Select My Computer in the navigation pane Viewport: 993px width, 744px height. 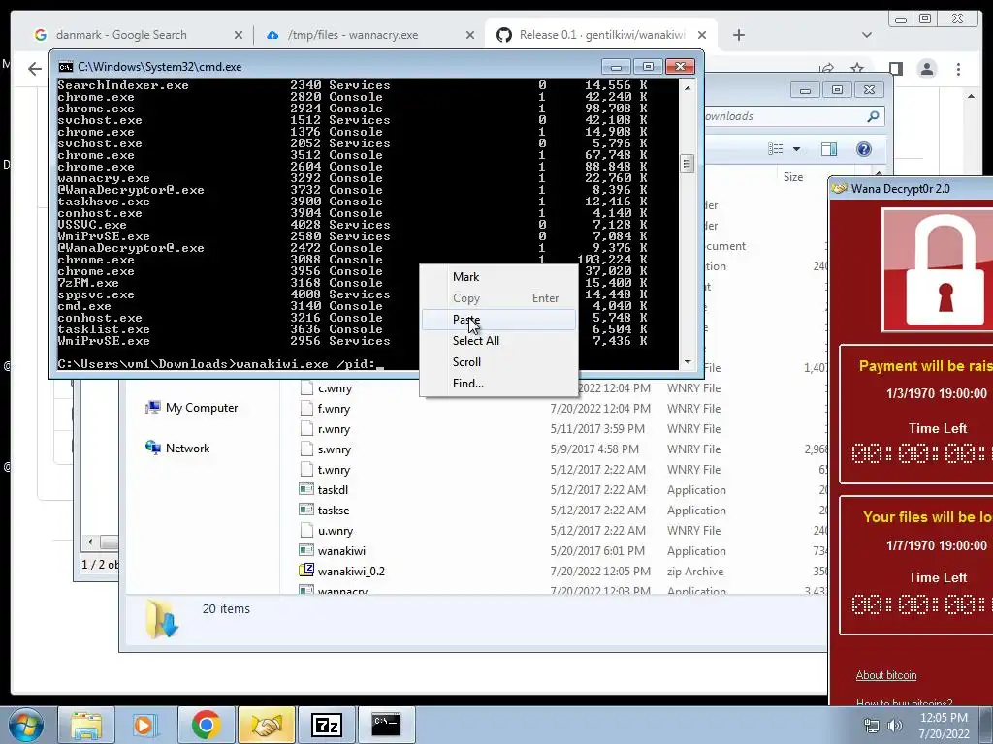(192, 408)
